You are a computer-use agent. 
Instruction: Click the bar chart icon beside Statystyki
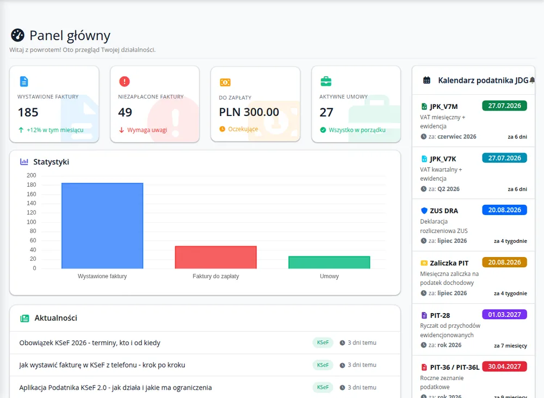click(24, 162)
